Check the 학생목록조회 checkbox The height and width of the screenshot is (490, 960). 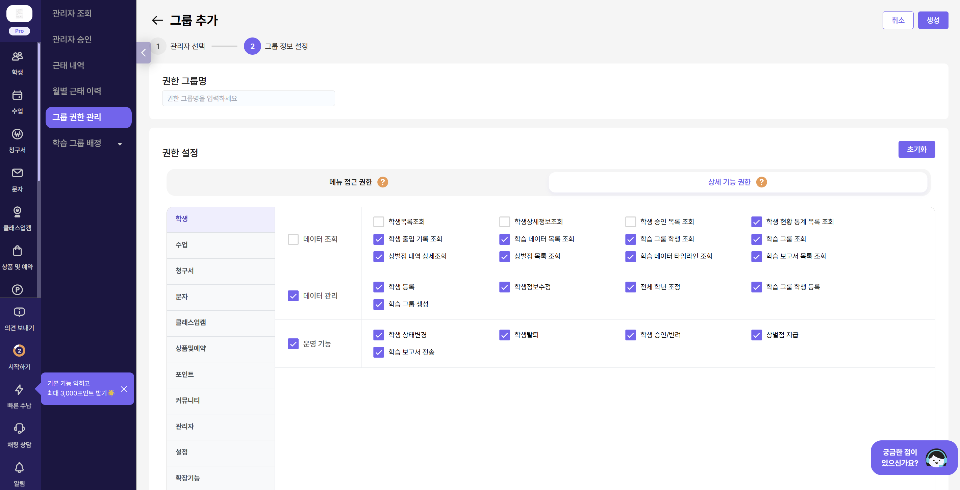pos(378,222)
